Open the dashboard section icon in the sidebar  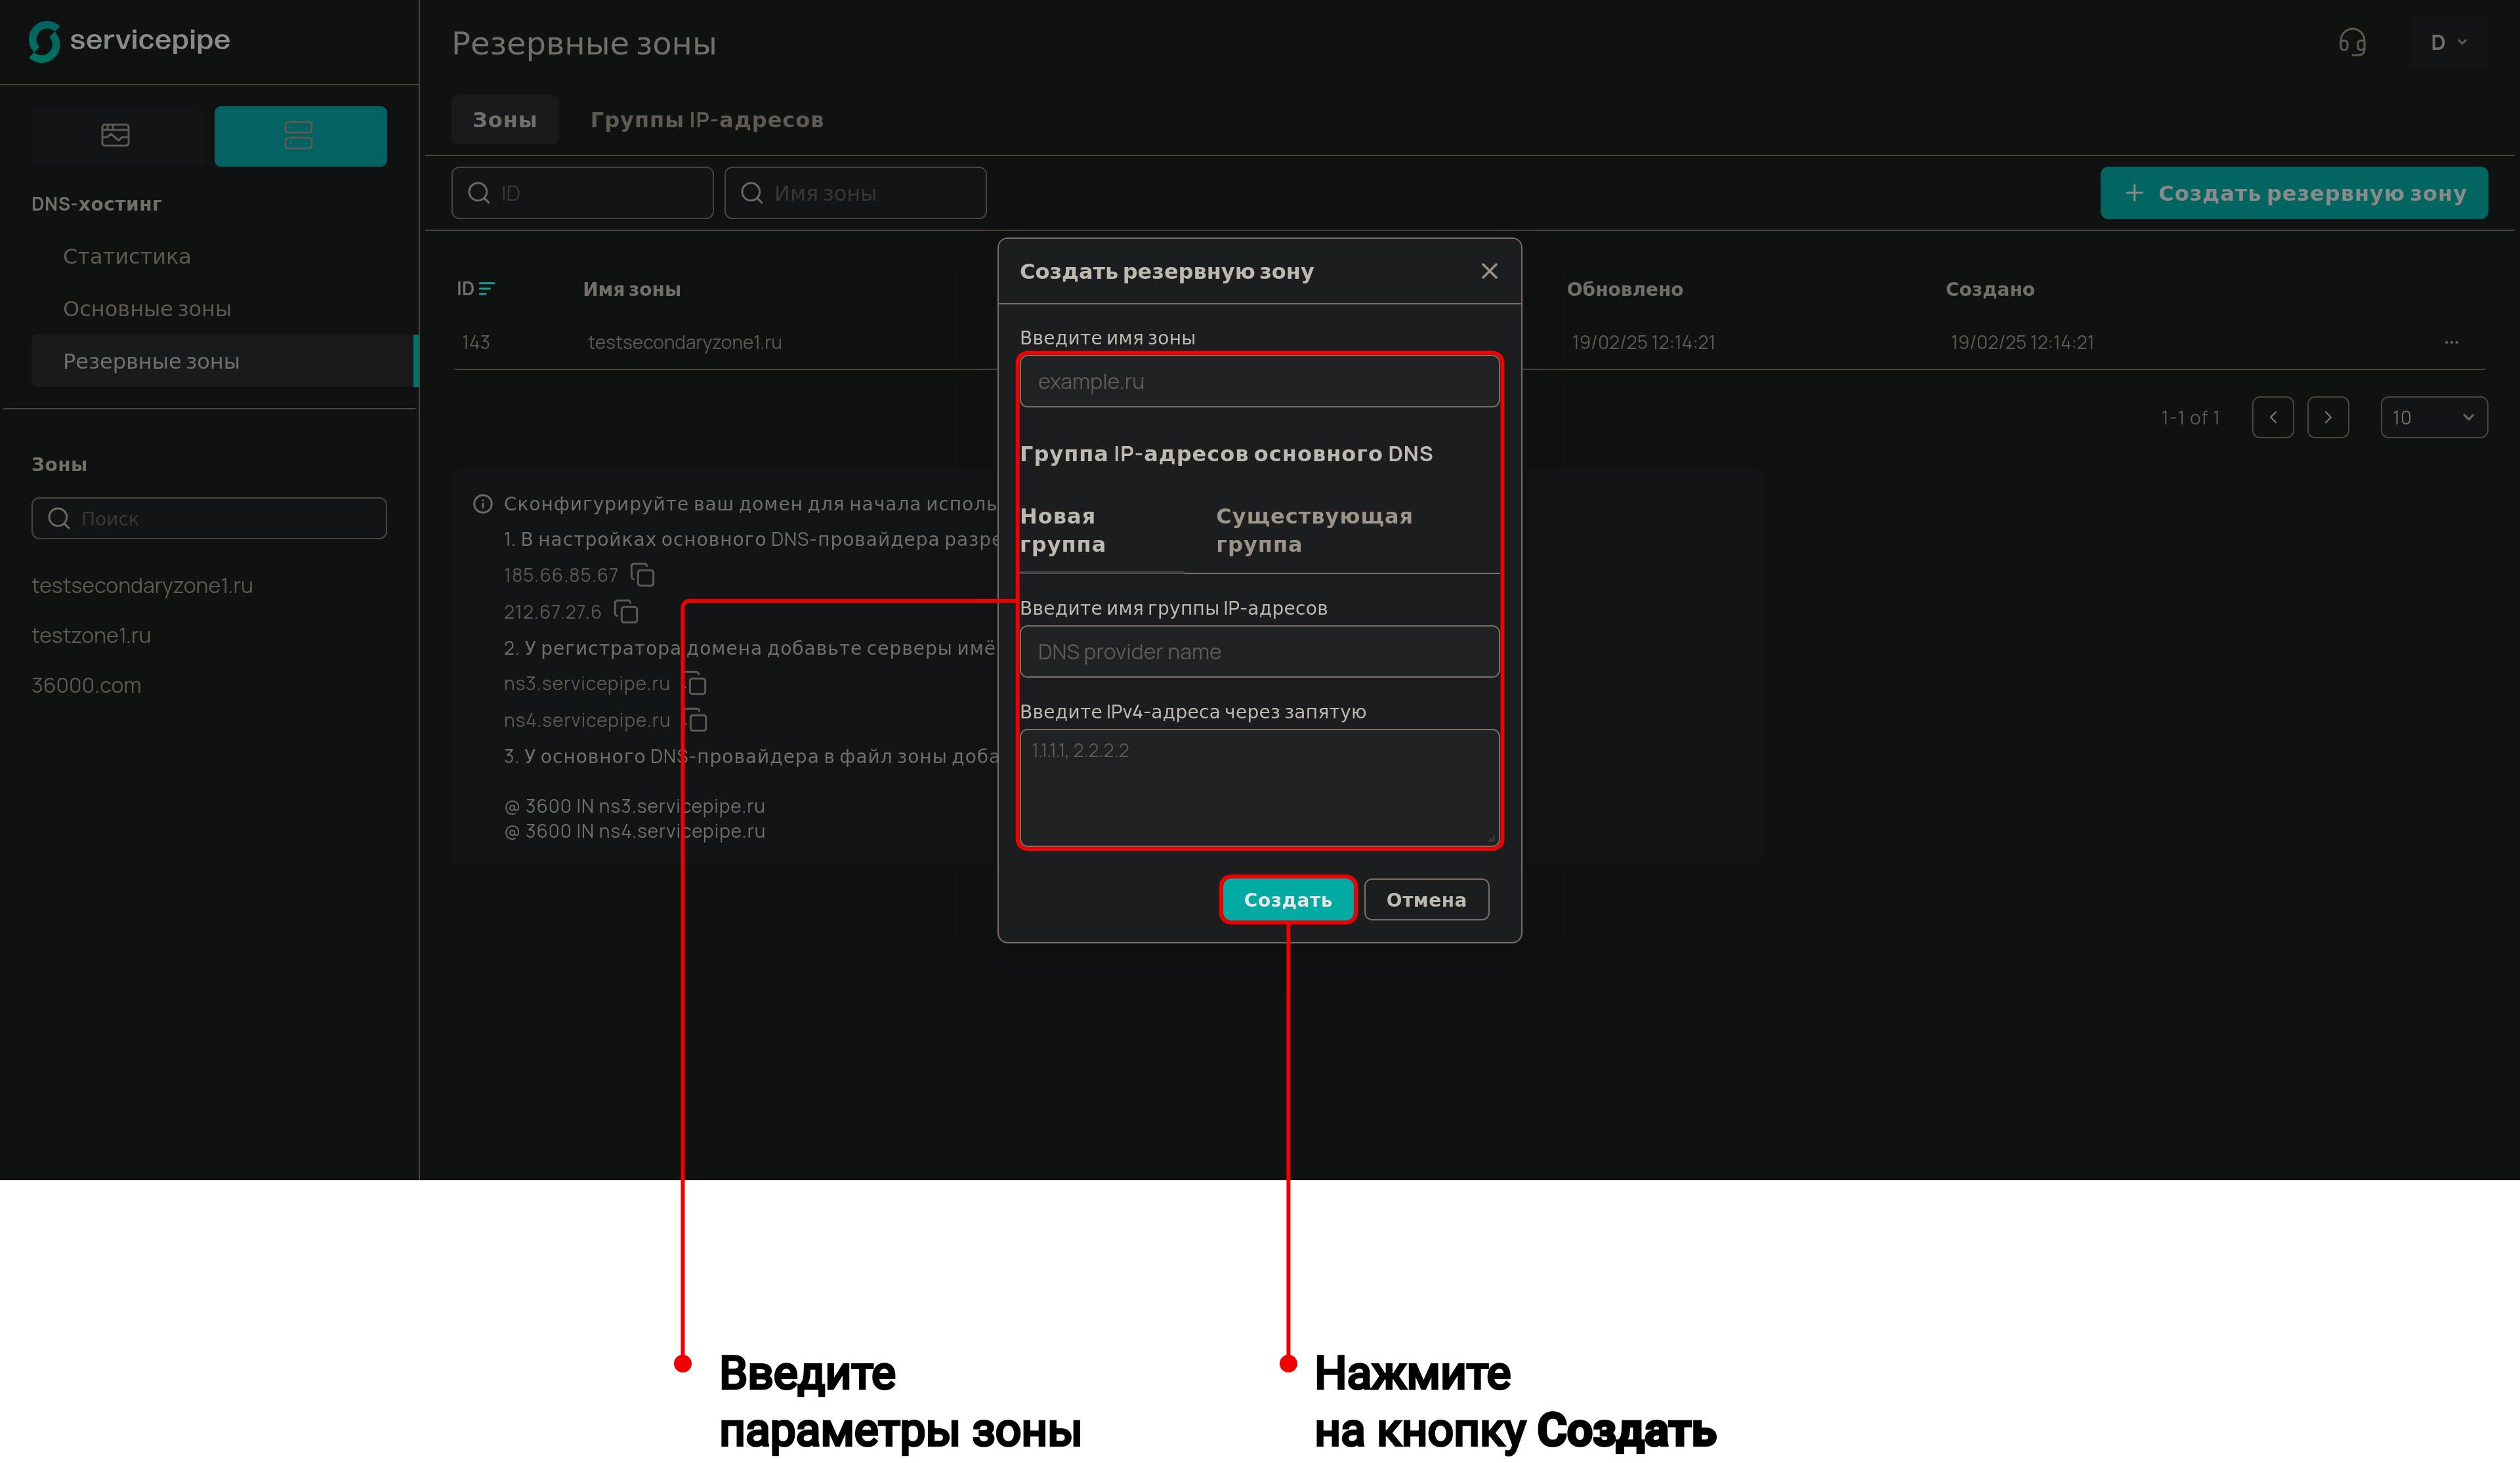pos(116,135)
